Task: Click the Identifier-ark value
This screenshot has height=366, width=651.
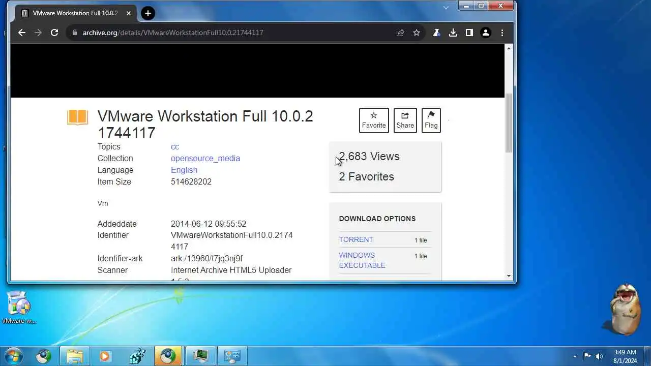Action: (206, 258)
